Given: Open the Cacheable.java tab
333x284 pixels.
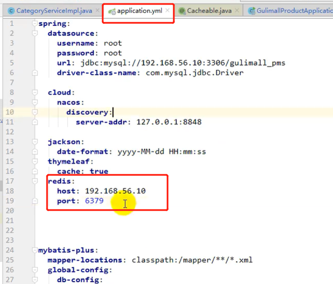Looking at the screenshot, I should click(x=209, y=10).
